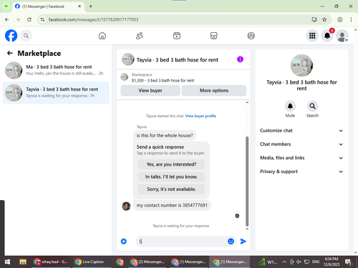Image resolution: width=358 pixels, height=268 pixels.
Task: Click the message with contact number 3854777691
Action: coord(172,205)
